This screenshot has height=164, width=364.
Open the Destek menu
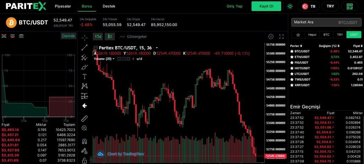point(109,6)
